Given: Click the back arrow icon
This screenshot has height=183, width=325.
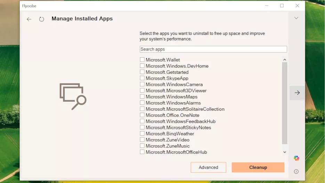Looking at the screenshot, I should (29, 19).
